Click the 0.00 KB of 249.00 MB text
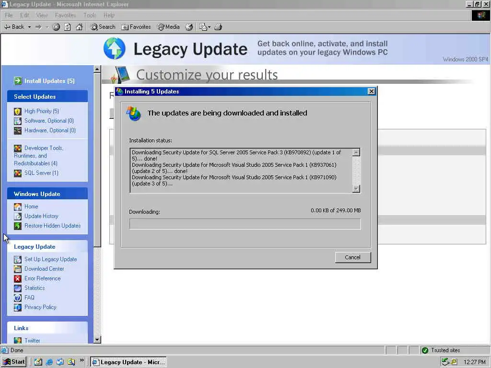The width and height of the screenshot is (491, 368). click(336, 210)
